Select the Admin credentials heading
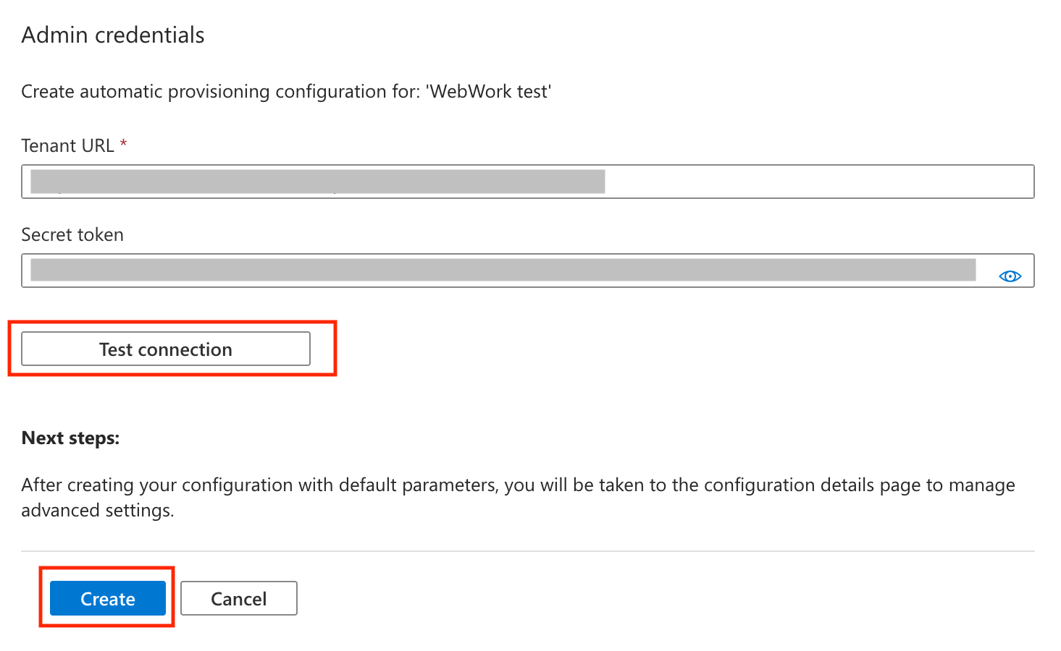Viewport: 1061px width, 651px height. [112, 34]
